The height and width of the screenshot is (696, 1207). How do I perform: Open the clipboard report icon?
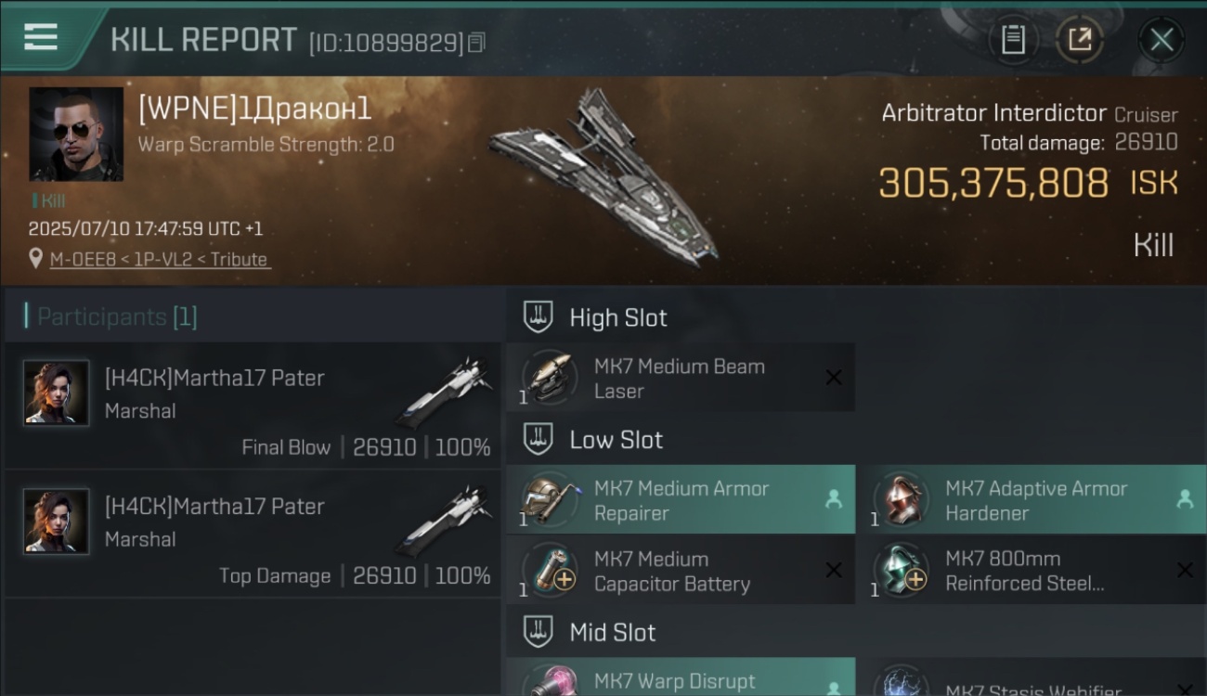[1013, 40]
